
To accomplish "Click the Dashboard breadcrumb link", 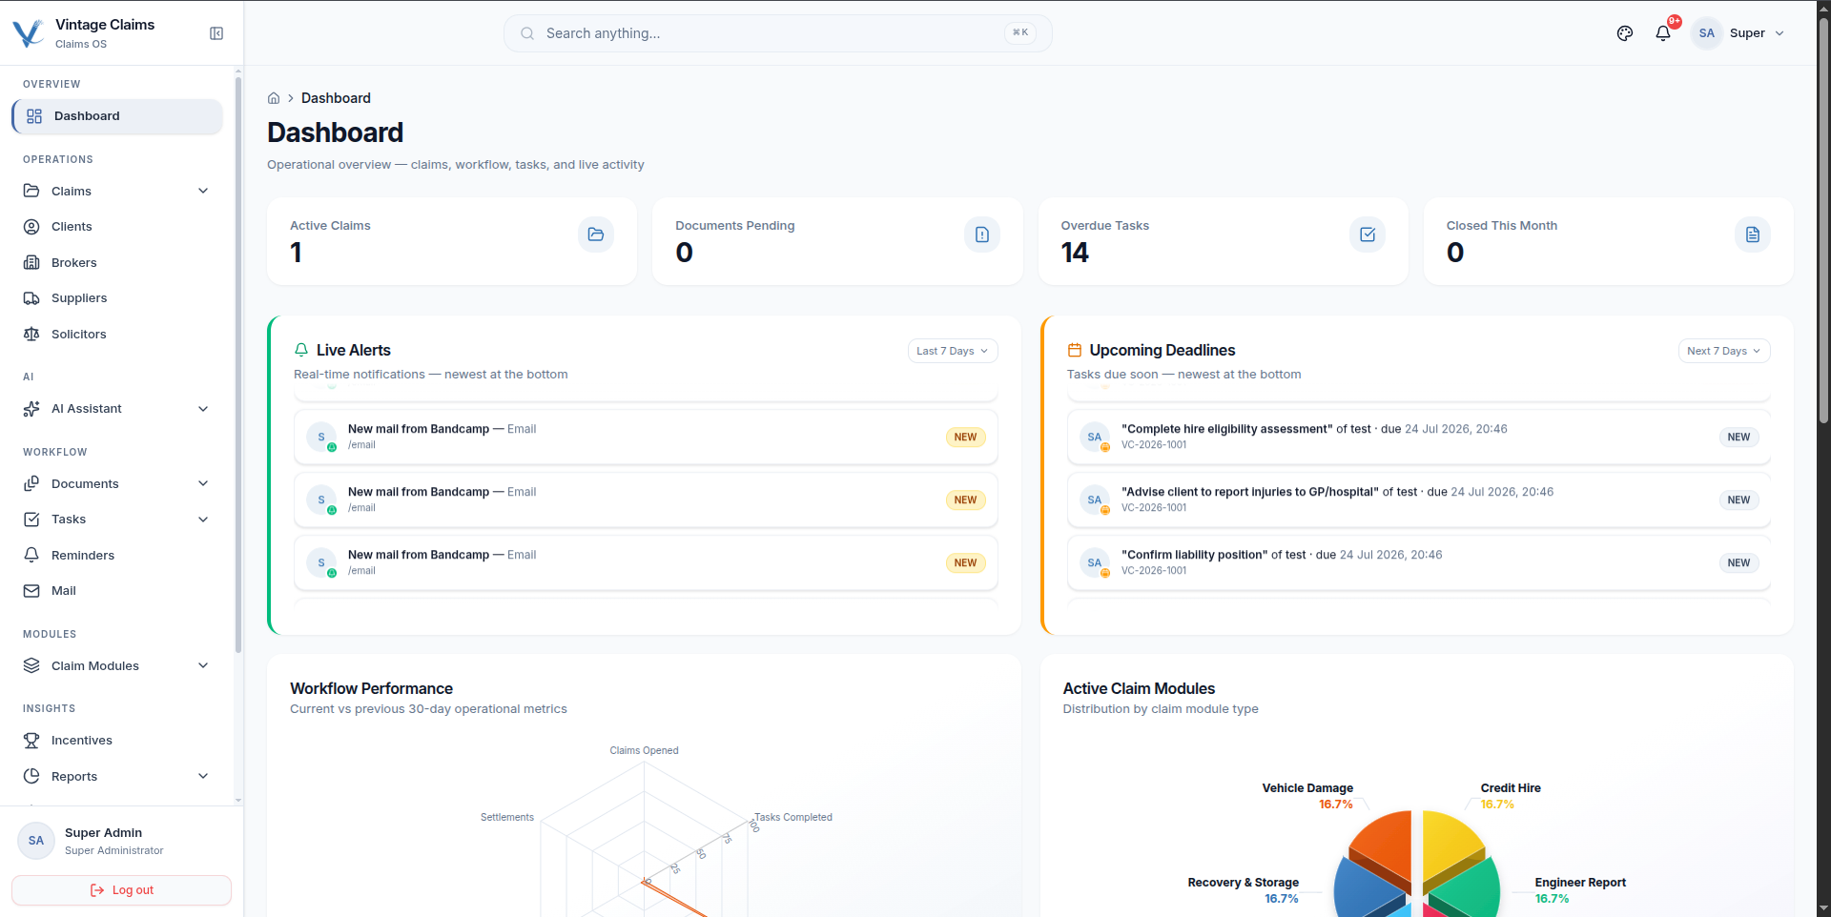I will 336,98.
